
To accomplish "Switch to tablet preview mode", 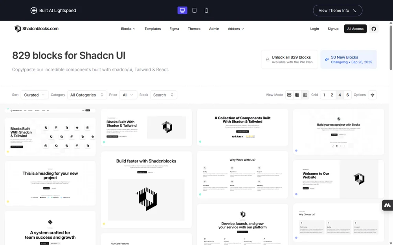I will point(194,10).
